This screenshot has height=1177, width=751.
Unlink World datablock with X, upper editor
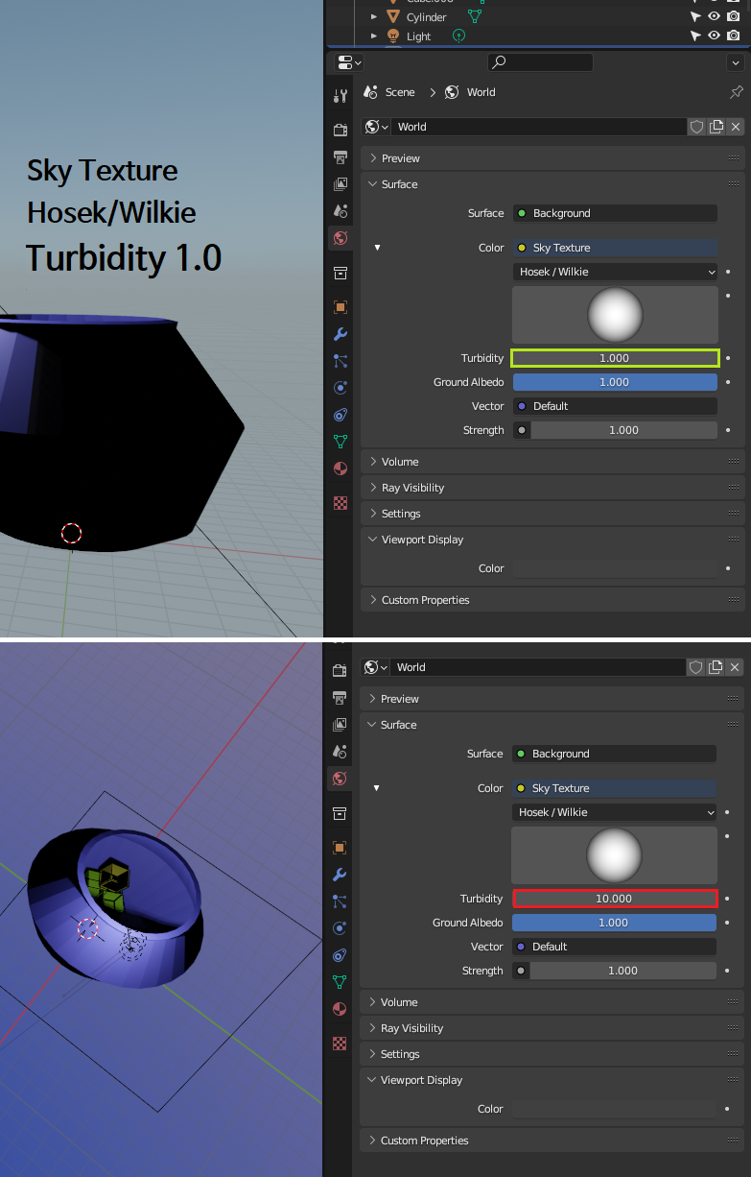pyautogui.click(x=736, y=127)
